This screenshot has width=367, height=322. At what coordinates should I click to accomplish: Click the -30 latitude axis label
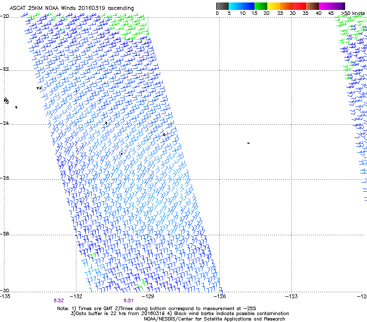pyautogui.click(x=4, y=290)
